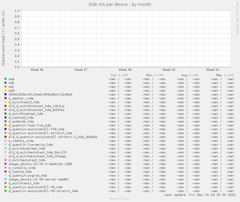The height and width of the screenshot is (202, 240).
Task: Click the Week 50 axis label
Action: pos(212,69)
